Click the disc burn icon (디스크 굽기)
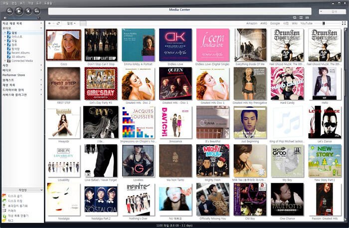This screenshot has width=349, height=228. pyautogui.click(x=4, y=196)
